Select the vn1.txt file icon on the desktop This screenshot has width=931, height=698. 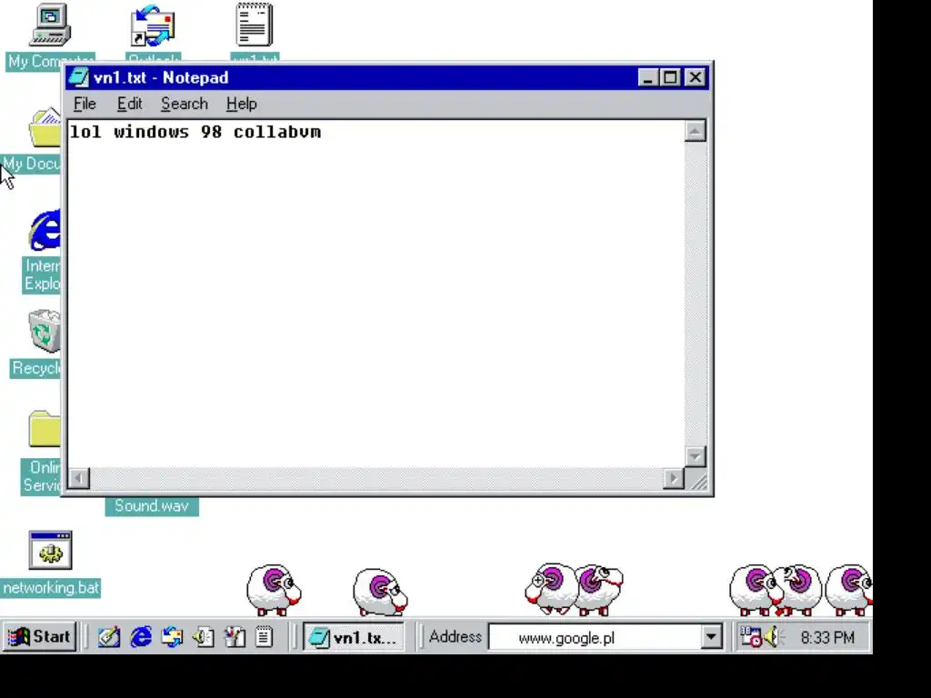click(255, 25)
